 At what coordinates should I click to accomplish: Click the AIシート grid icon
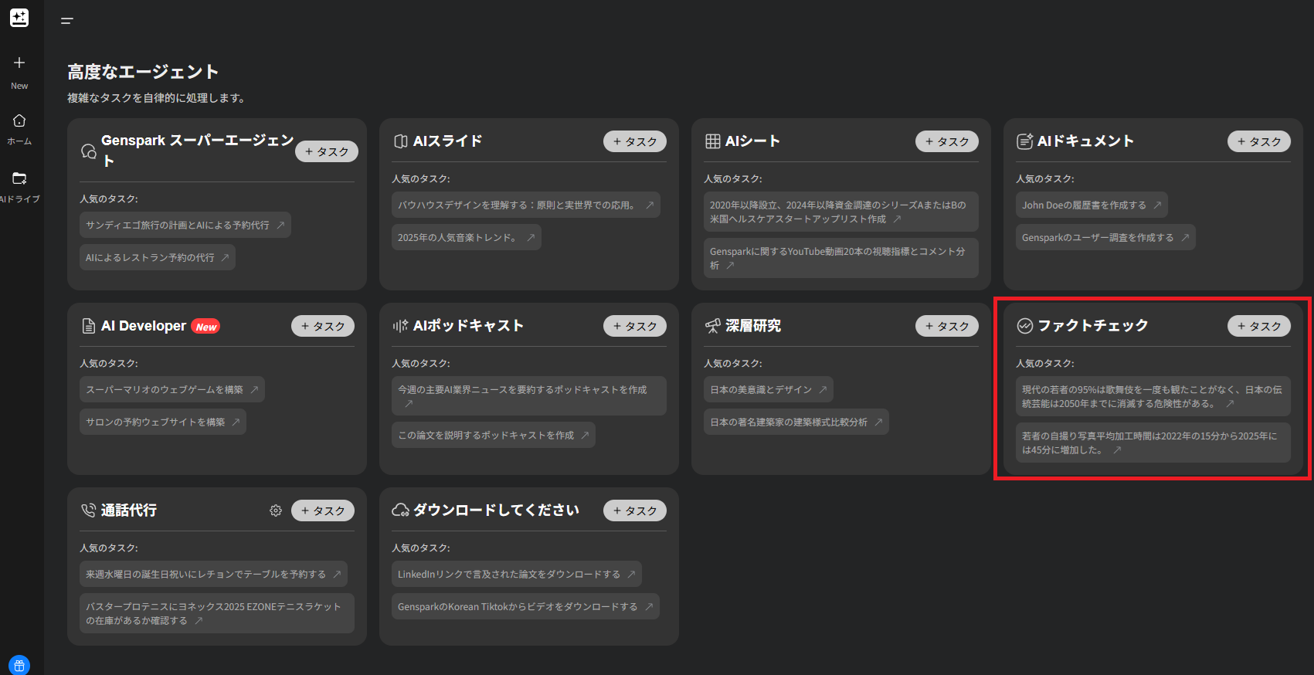(713, 141)
